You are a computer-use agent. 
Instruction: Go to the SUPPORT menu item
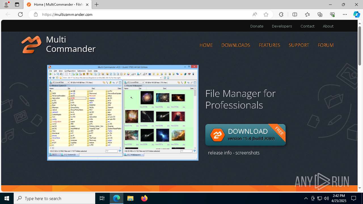pyautogui.click(x=299, y=45)
